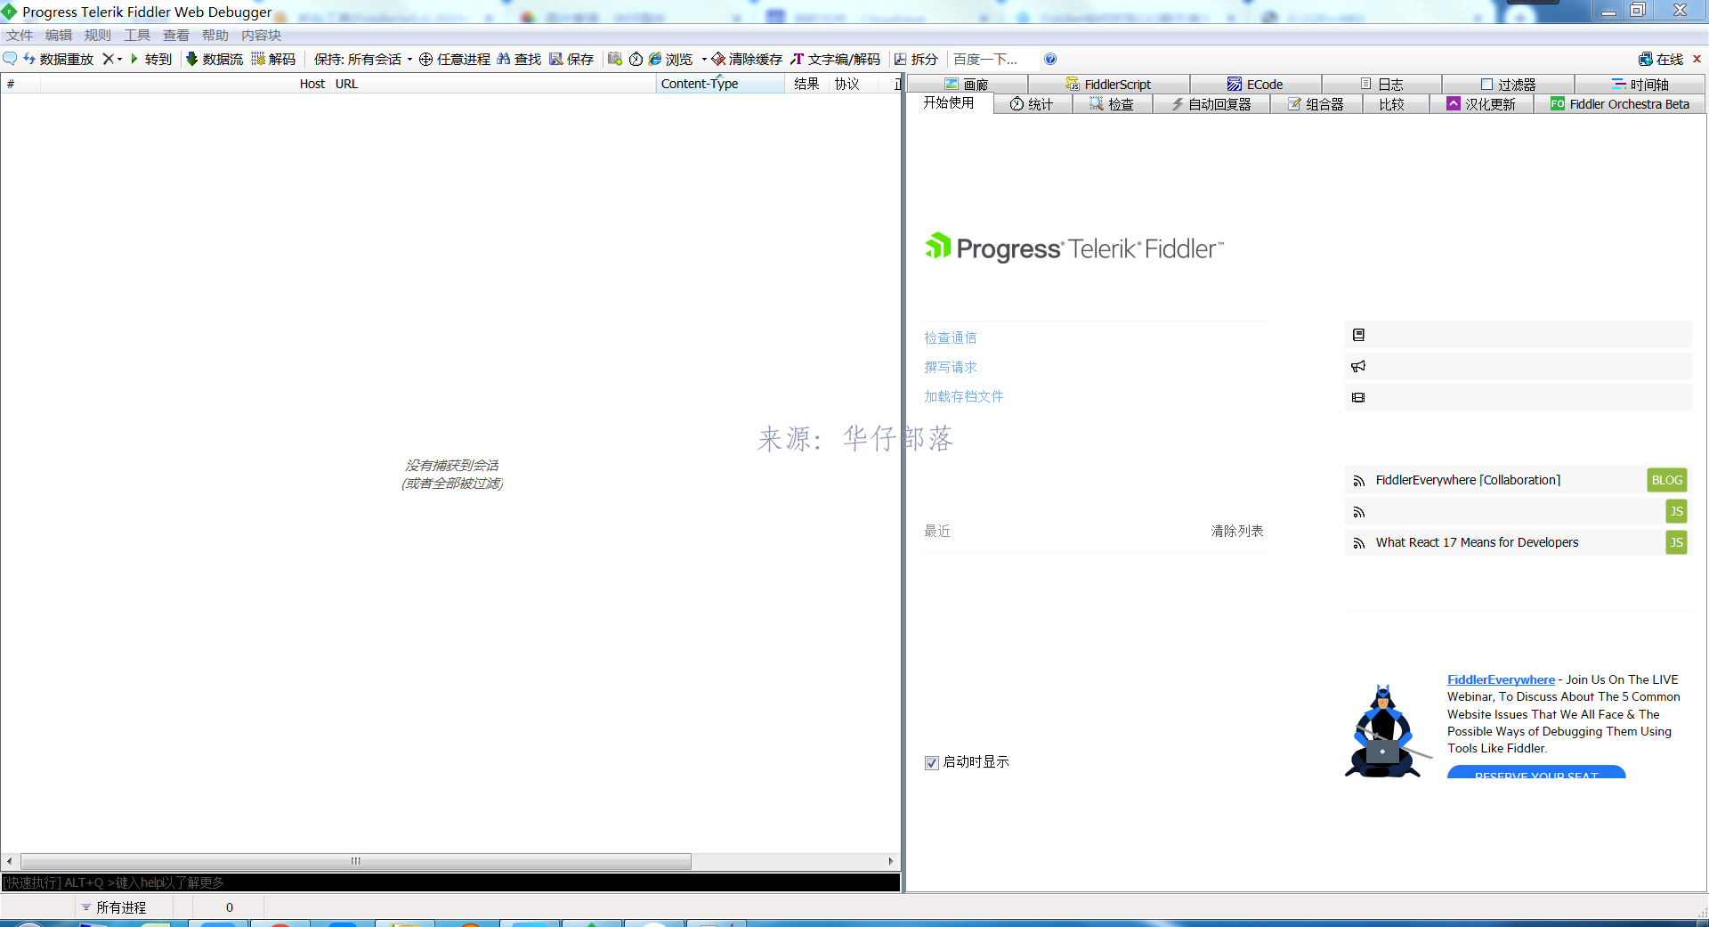Sort sessions by the 结果 (Result) column

[x=806, y=84]
